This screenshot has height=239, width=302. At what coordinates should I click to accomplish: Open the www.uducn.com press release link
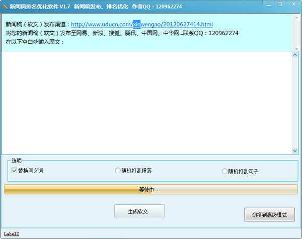point(141,24)
